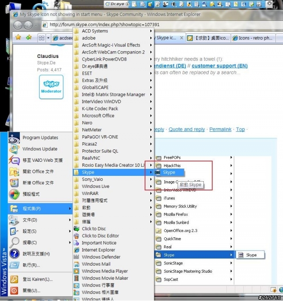The height and width of the screenshot is (301, 283).
Task: Click OpenOffice.org 2.3 row in embedded screenshot
Action: point(194,231)
